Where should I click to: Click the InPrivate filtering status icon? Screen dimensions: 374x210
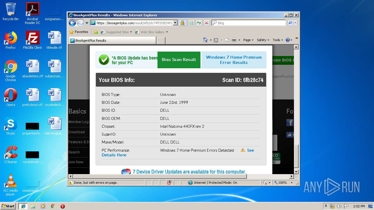click(169, 183)
